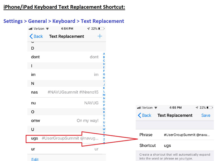Open the 'nu' NAVUG row
Image resolution: width=217 pixels, height=161 pixels.
pyautogui.click(x=65, y=103)
